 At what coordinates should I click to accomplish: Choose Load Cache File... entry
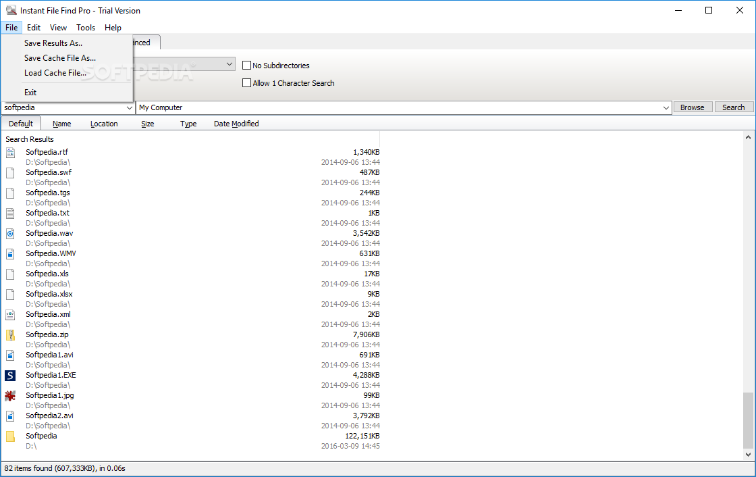click(67, 73)
